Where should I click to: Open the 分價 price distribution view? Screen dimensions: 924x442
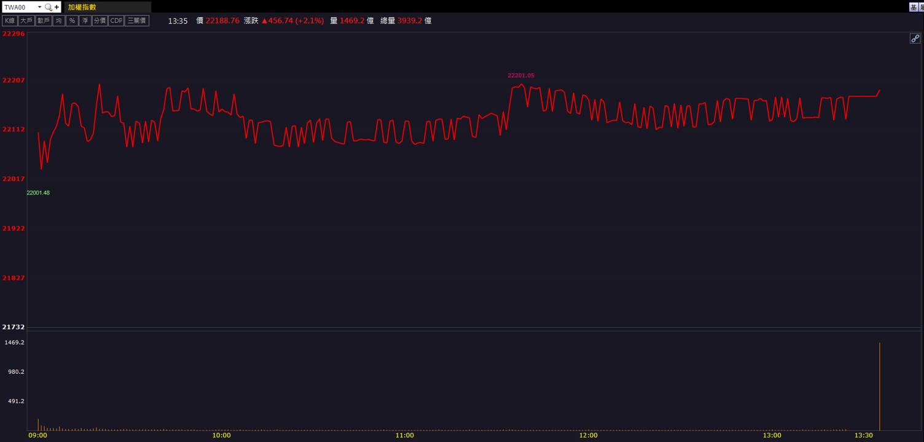click(100, 21)
